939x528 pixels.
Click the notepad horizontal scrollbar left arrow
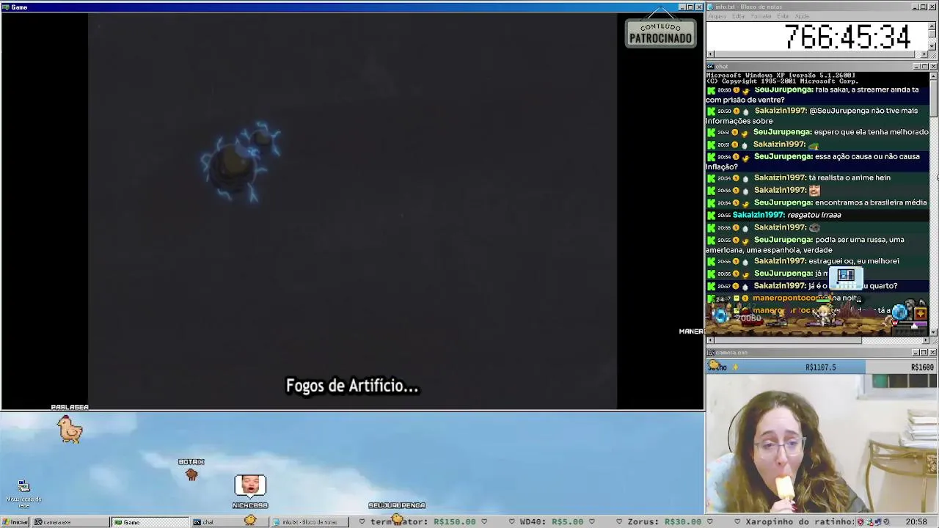(710, 54)
